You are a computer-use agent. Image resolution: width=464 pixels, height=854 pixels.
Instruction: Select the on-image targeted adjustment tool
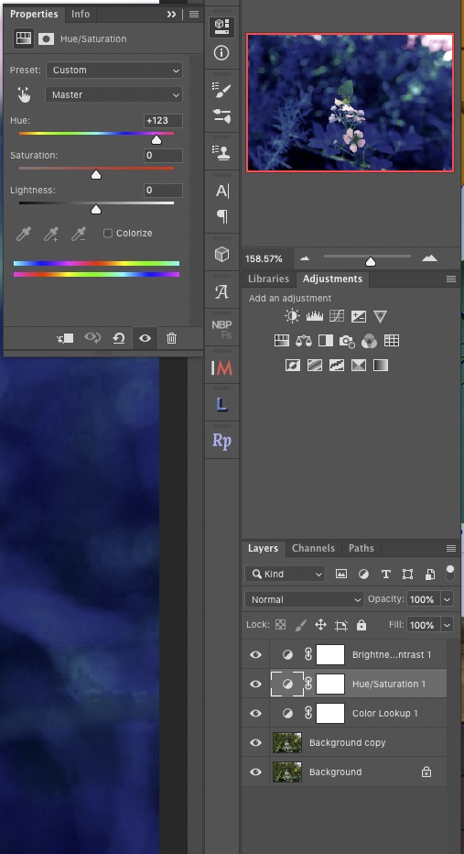point(24,94)
